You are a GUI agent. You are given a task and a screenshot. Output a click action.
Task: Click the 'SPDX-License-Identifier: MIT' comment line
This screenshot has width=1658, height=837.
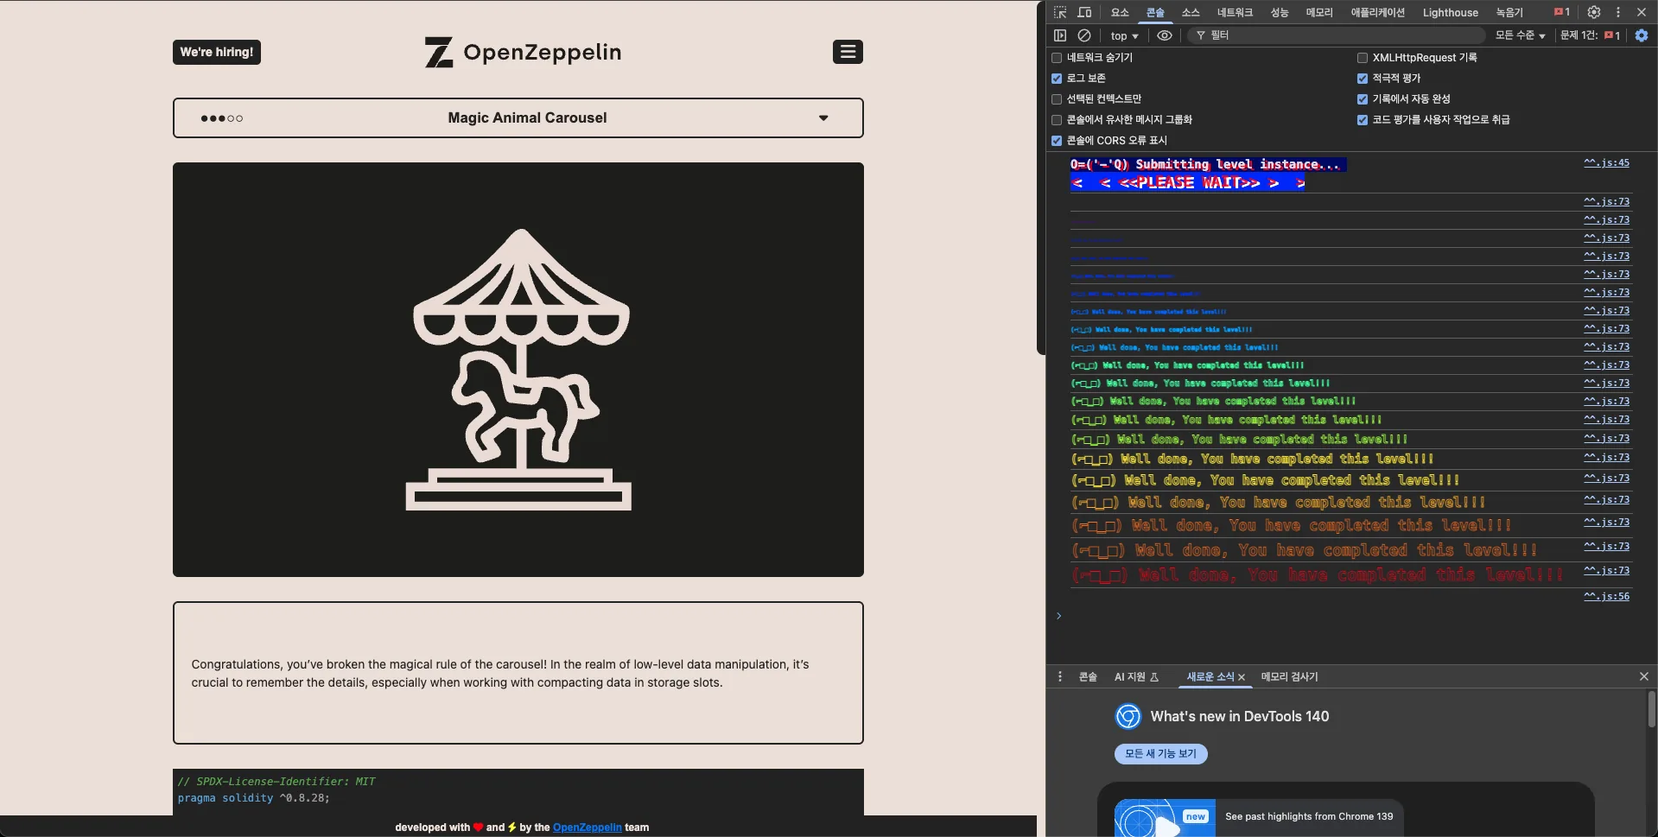pos(276,782)
